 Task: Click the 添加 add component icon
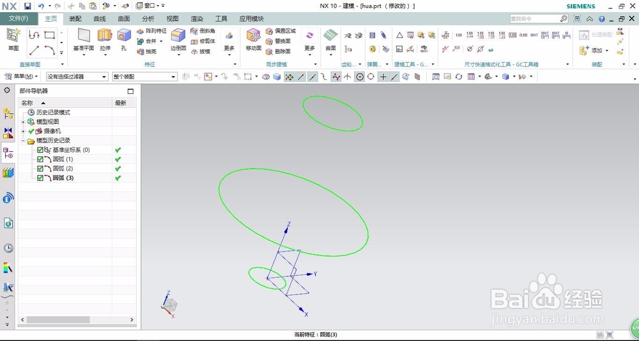click(x=584, y=50)
